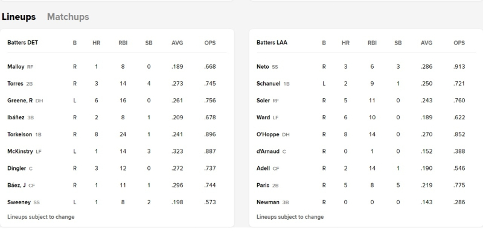Select Sweeney in DET lineup

[19, 202]
